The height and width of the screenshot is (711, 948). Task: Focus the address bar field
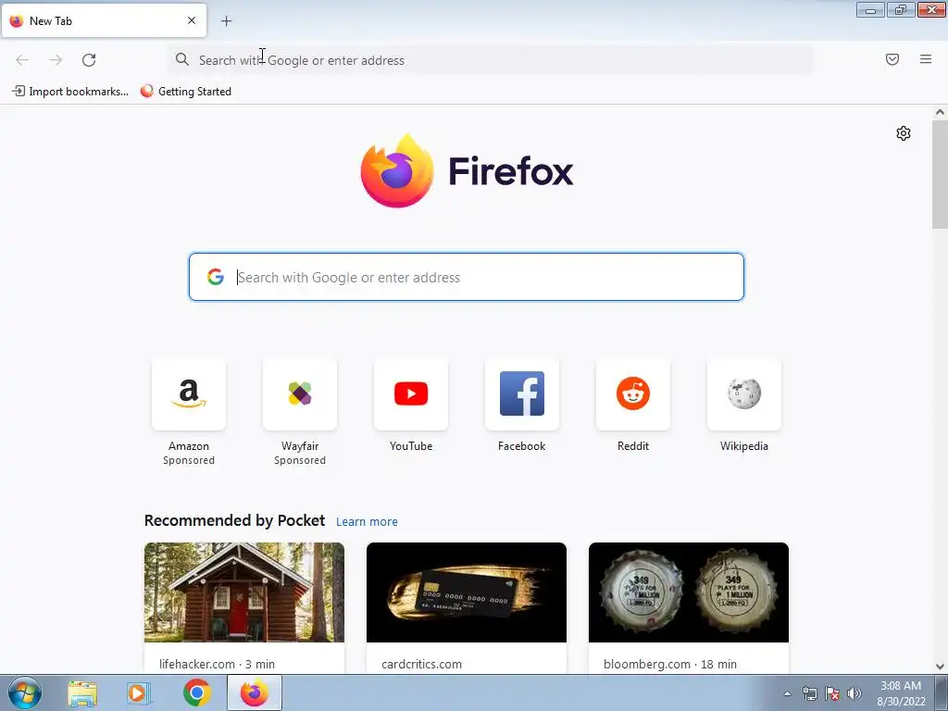[491, 60]
